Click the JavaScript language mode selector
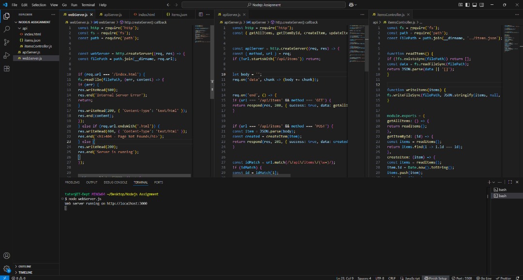The image size is (523, 280). [x=412, y=278]
